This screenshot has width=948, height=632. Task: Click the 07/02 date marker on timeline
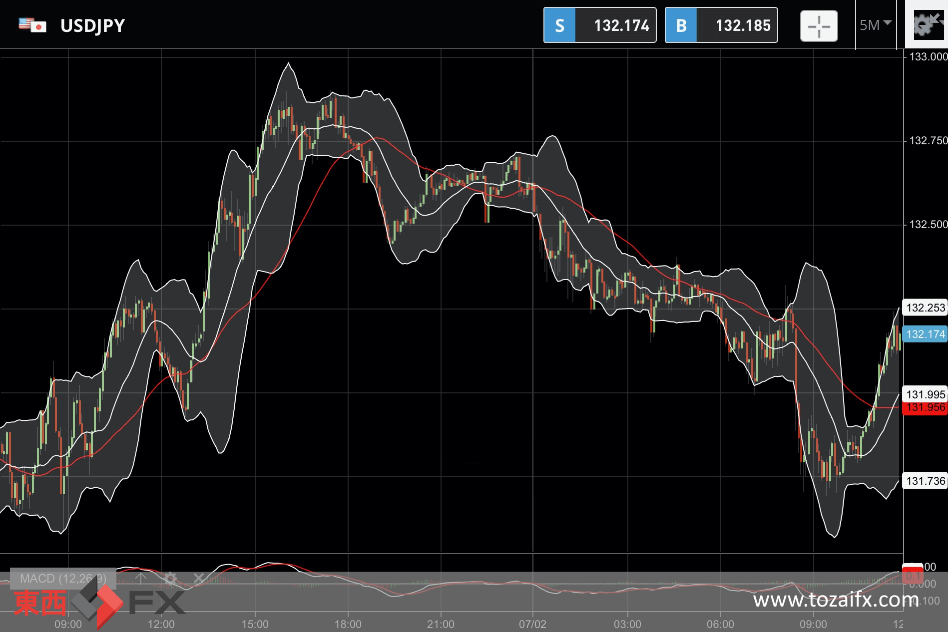(x=532, y=624)
